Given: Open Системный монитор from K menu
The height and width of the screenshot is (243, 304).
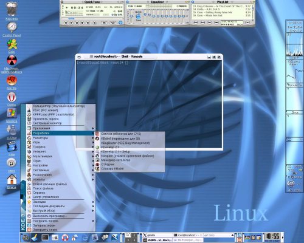Looking at the screenshot, I should coord(61,123).
